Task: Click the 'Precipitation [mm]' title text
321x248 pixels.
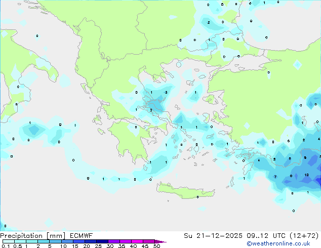Action: [x=33, y=236]
